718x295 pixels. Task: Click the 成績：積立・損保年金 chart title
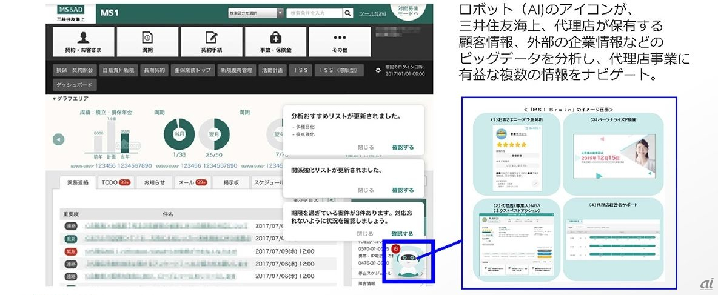point(106,113)
